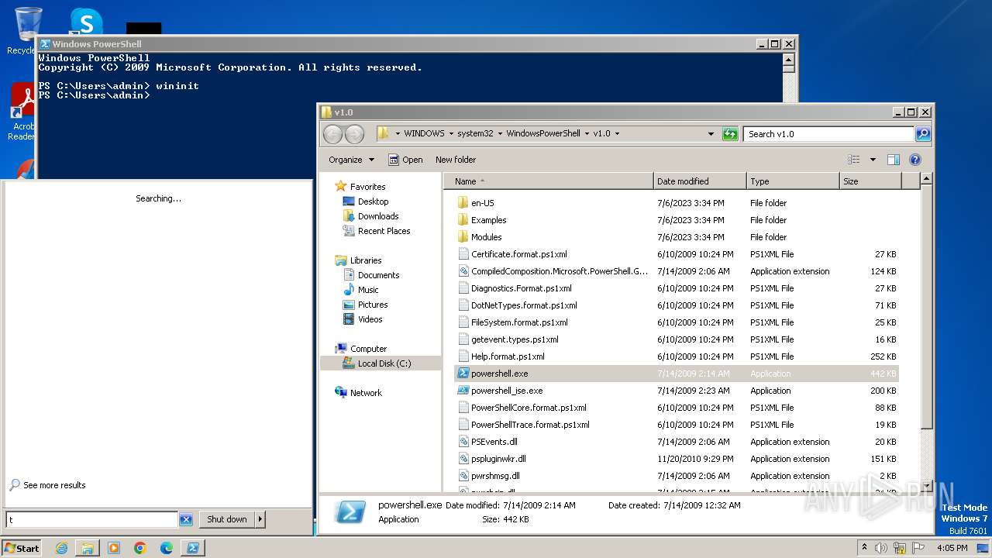Expand the system32 breadcrumb arrow

500,133
